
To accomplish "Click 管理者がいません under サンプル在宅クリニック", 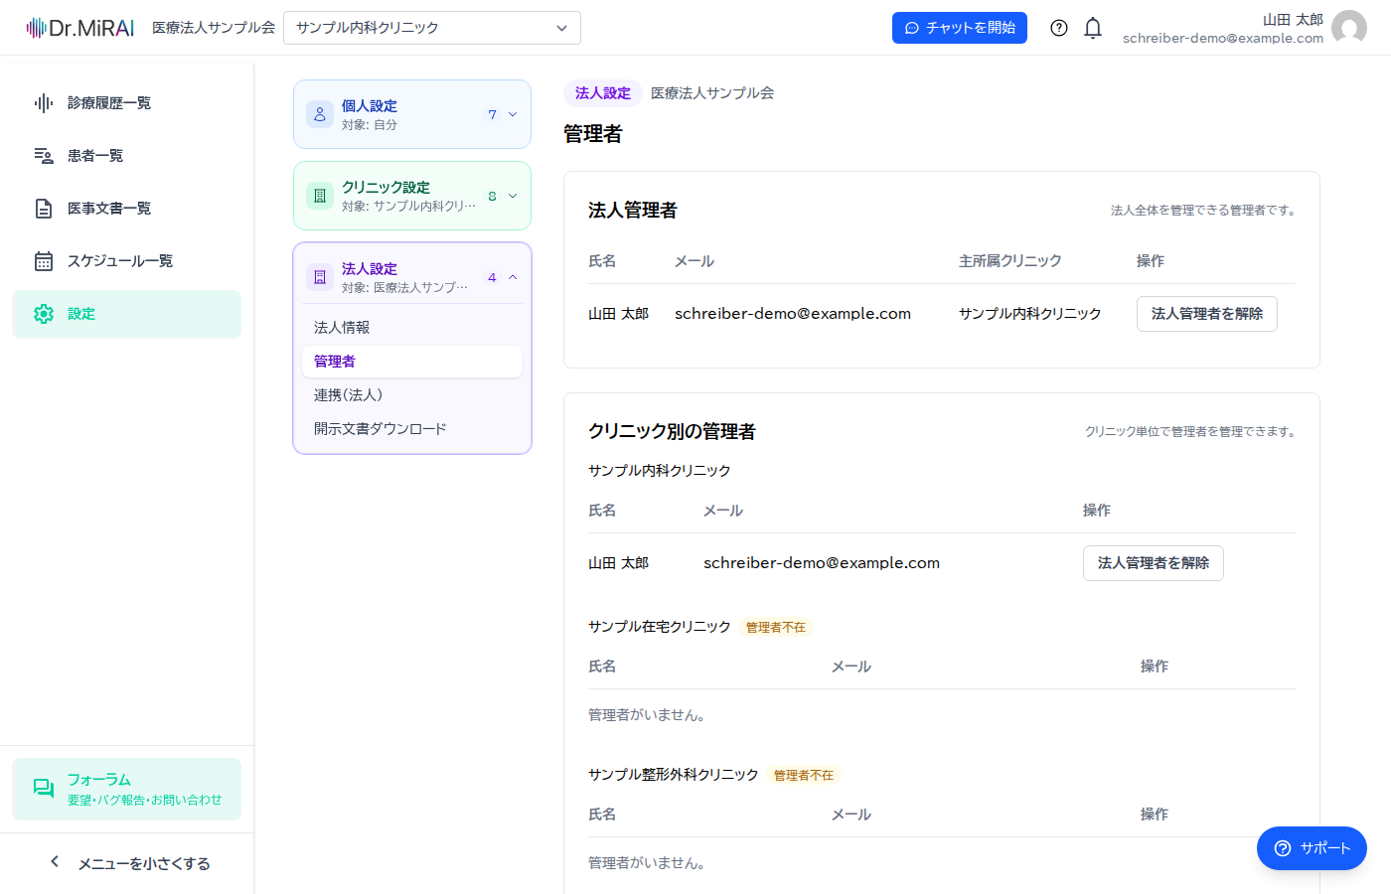I will [647, 715].
